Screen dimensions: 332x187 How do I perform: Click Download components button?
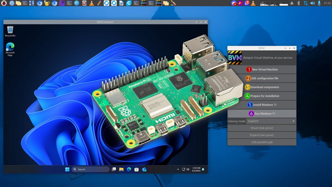(262, 87)
